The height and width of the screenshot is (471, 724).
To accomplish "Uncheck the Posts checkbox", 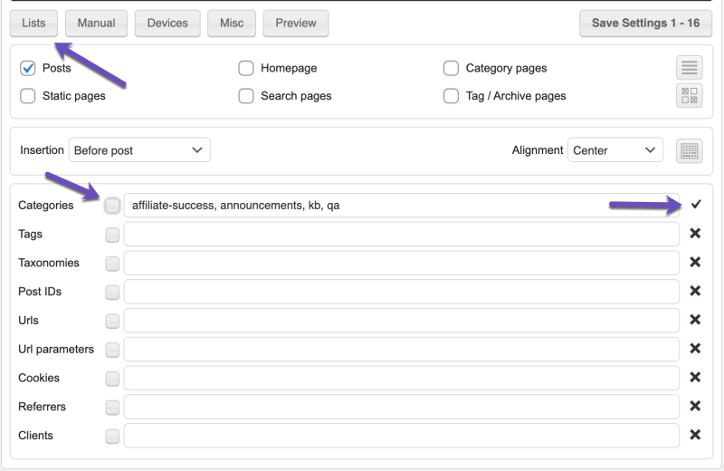I will [27, 68].
